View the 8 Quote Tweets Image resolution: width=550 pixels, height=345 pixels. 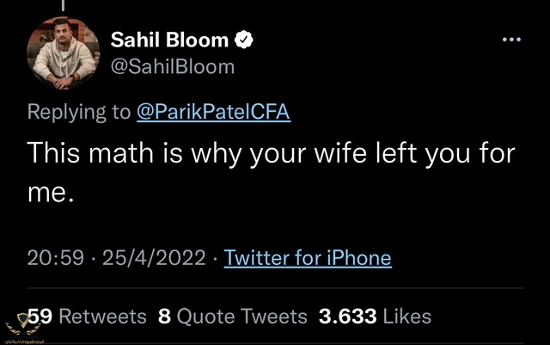(x=233, y=317)
